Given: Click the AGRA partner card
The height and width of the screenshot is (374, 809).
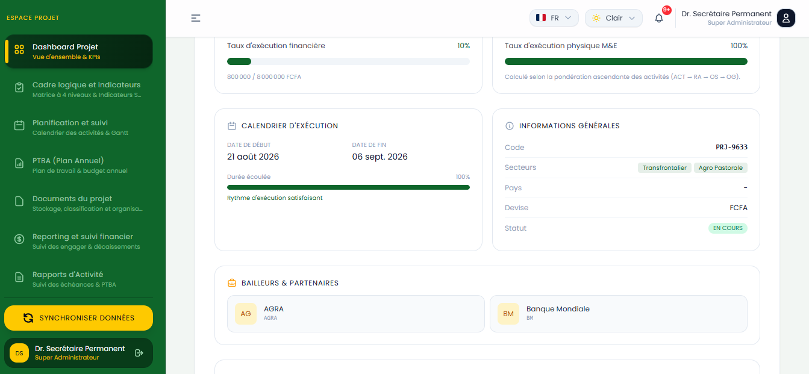Looking at the screenshot, I should point(355,314).
